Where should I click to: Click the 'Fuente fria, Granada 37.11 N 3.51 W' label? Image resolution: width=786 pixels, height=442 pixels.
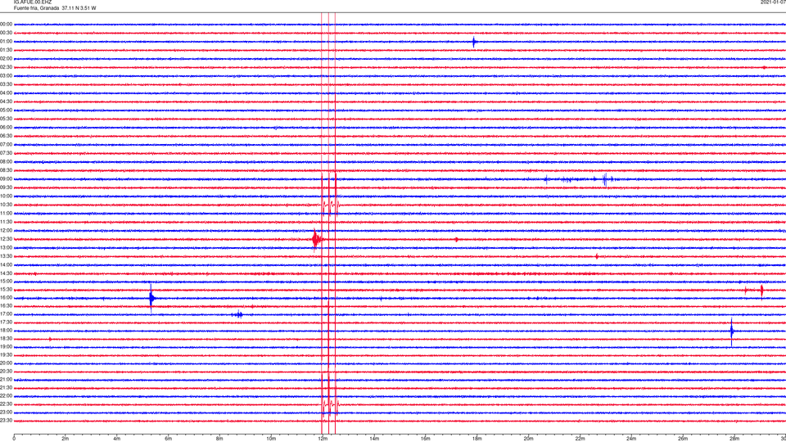tap(55, 8)
